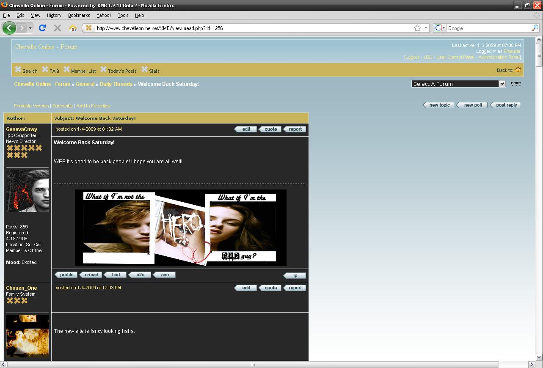Click the forum home icon beside Back to

[x=518, y=70]
